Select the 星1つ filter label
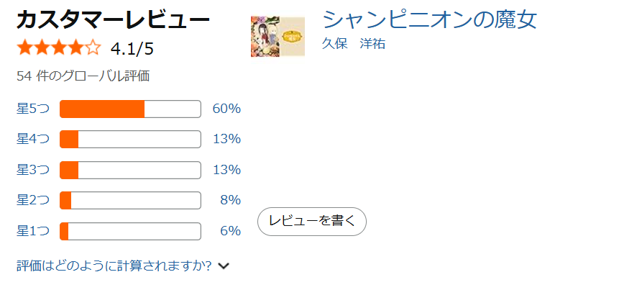637x290 pixels. [x=33, y=231]
